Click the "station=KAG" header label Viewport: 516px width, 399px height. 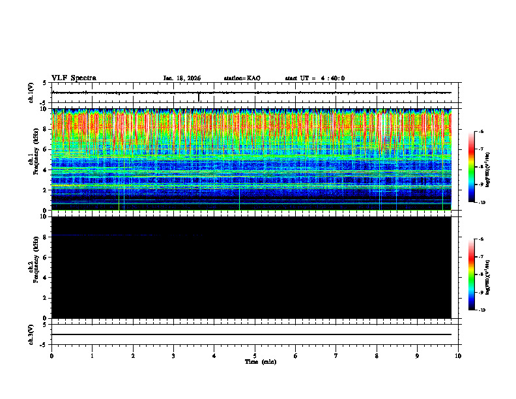tap(242, 78)
